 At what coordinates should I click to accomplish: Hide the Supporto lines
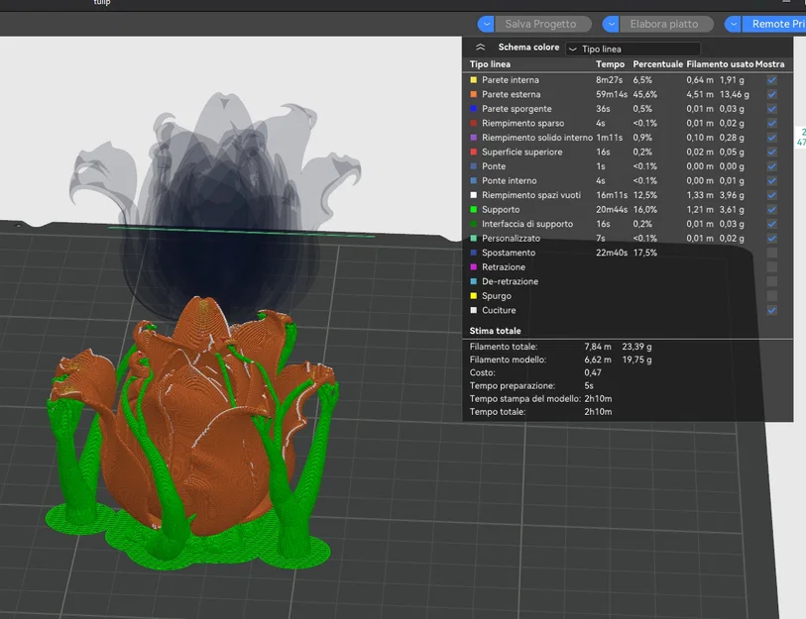(x=771, y=210)
